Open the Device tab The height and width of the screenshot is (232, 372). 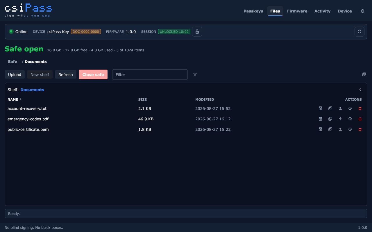tap(345, 11)
